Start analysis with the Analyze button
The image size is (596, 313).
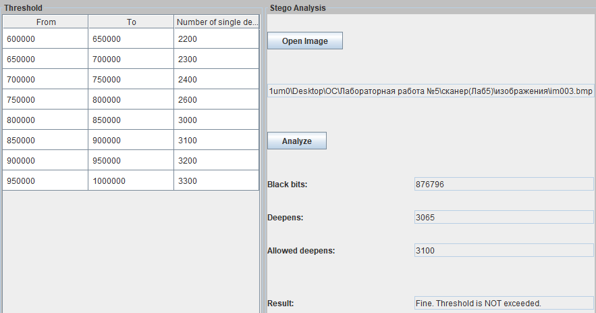click(297, 141)
